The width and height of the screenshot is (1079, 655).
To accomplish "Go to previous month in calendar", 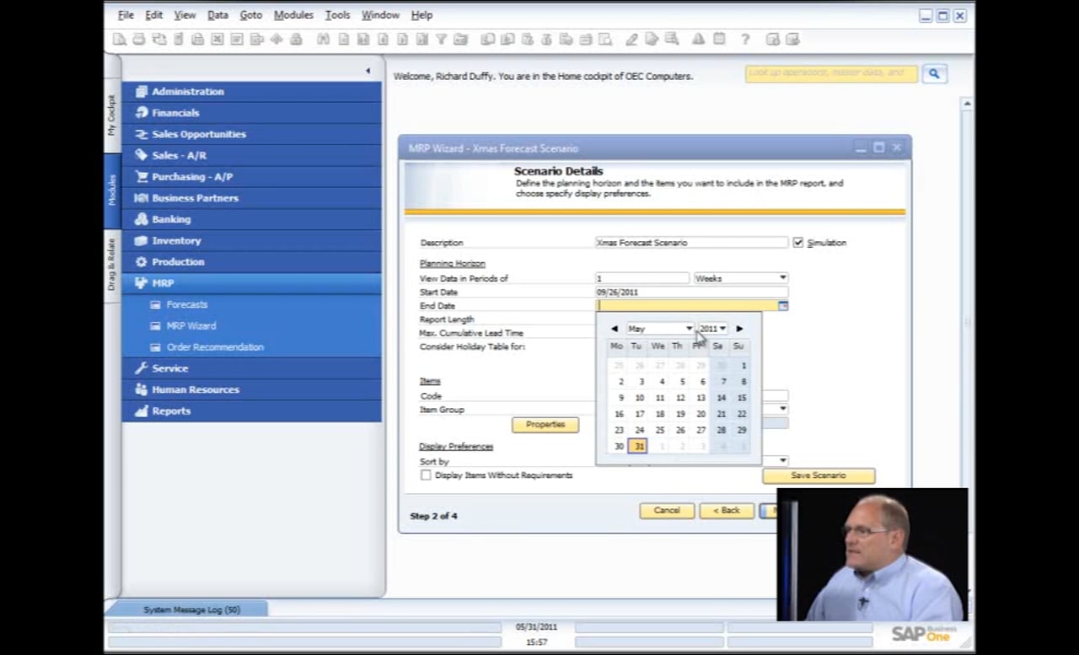I will [x=615, y=329].
